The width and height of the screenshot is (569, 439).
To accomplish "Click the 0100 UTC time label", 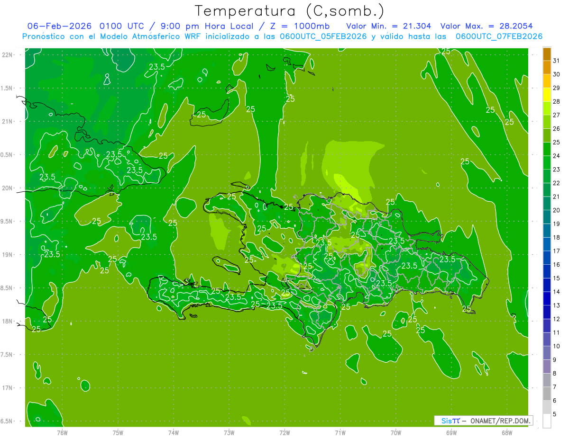I will point(123,26).
